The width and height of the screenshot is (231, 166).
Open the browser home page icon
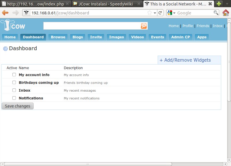pos(226,13)
